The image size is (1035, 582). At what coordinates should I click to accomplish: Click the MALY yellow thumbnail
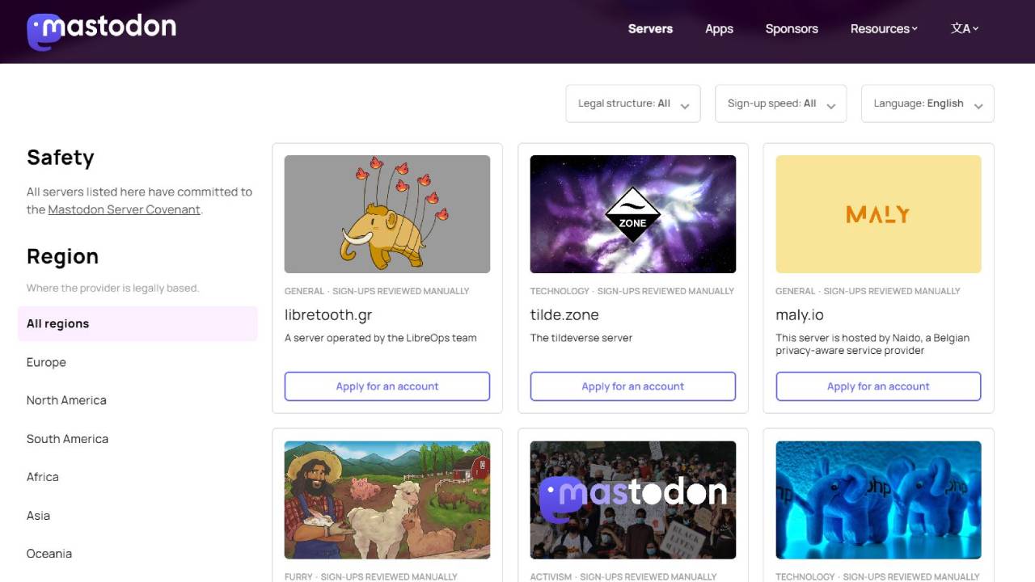tap(878, 214)
